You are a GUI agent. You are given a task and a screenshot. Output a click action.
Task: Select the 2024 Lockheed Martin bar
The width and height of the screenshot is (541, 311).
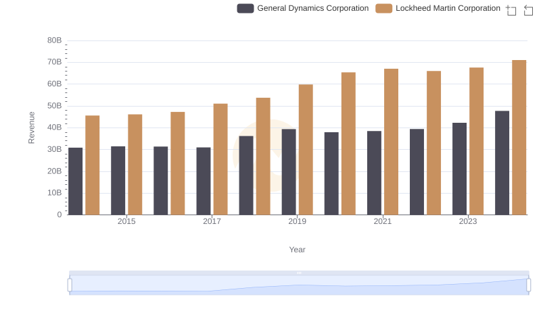tap(519, 138)
